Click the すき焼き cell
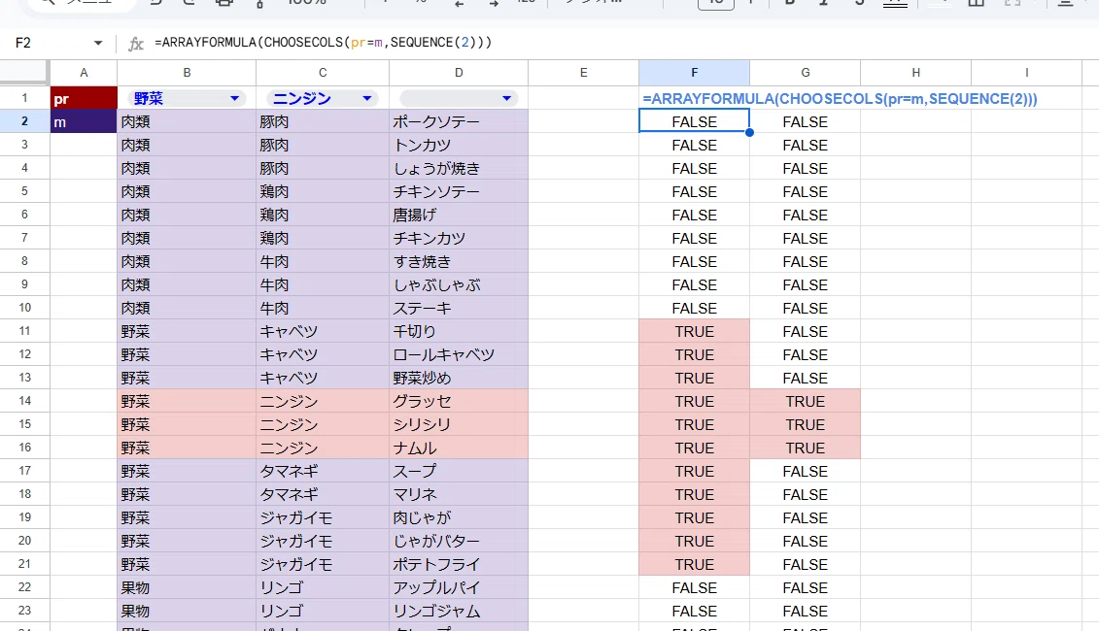Viewport: 1099px width, 631px height. (x=459, y=261)
